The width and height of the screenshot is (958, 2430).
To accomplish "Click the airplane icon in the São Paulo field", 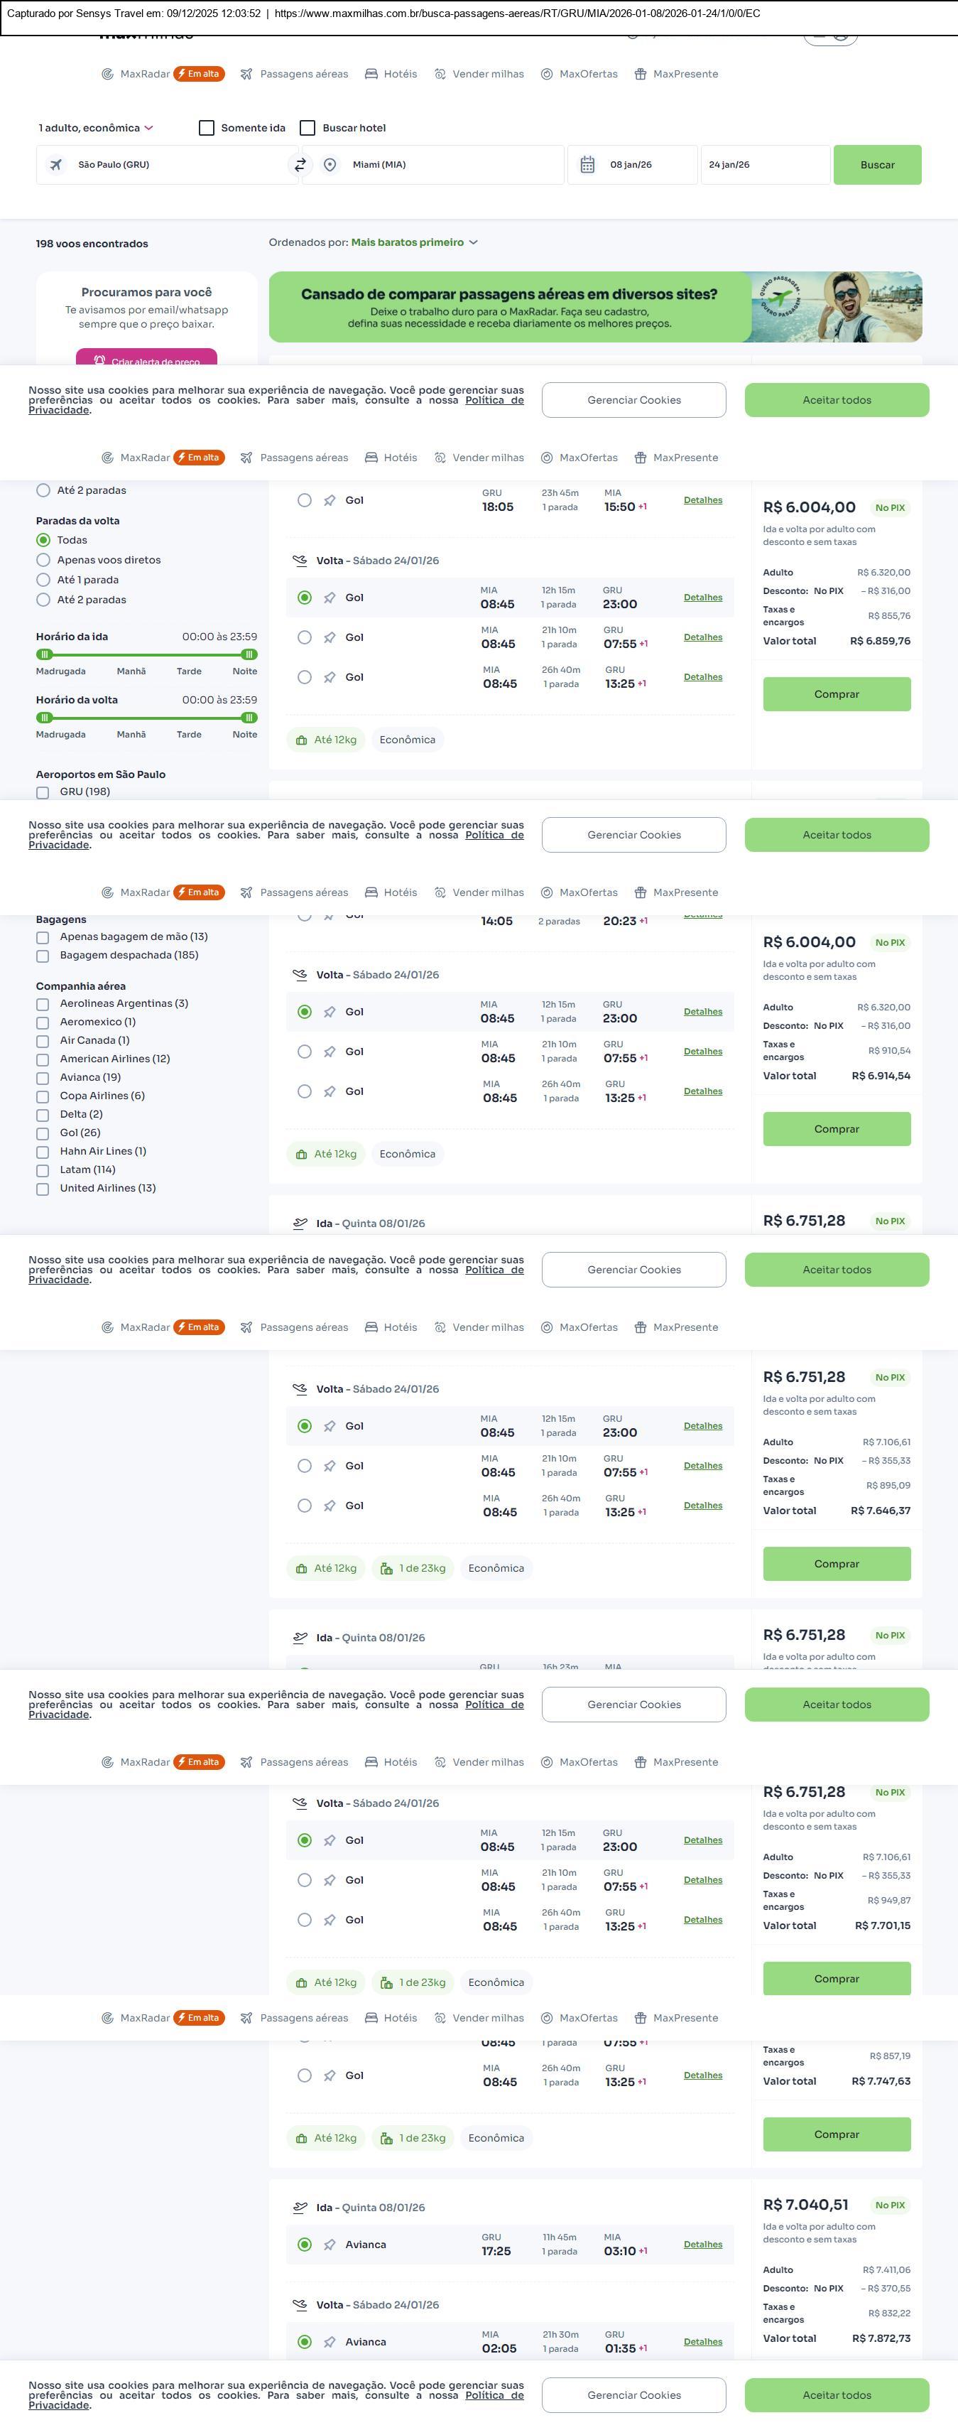I will pos(57,165).
